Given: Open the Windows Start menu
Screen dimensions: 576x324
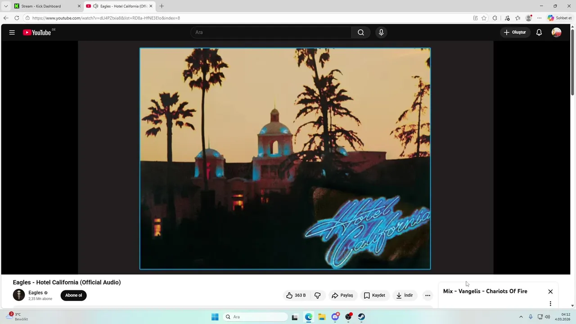Looking at the screenshot, I should 215,317.
